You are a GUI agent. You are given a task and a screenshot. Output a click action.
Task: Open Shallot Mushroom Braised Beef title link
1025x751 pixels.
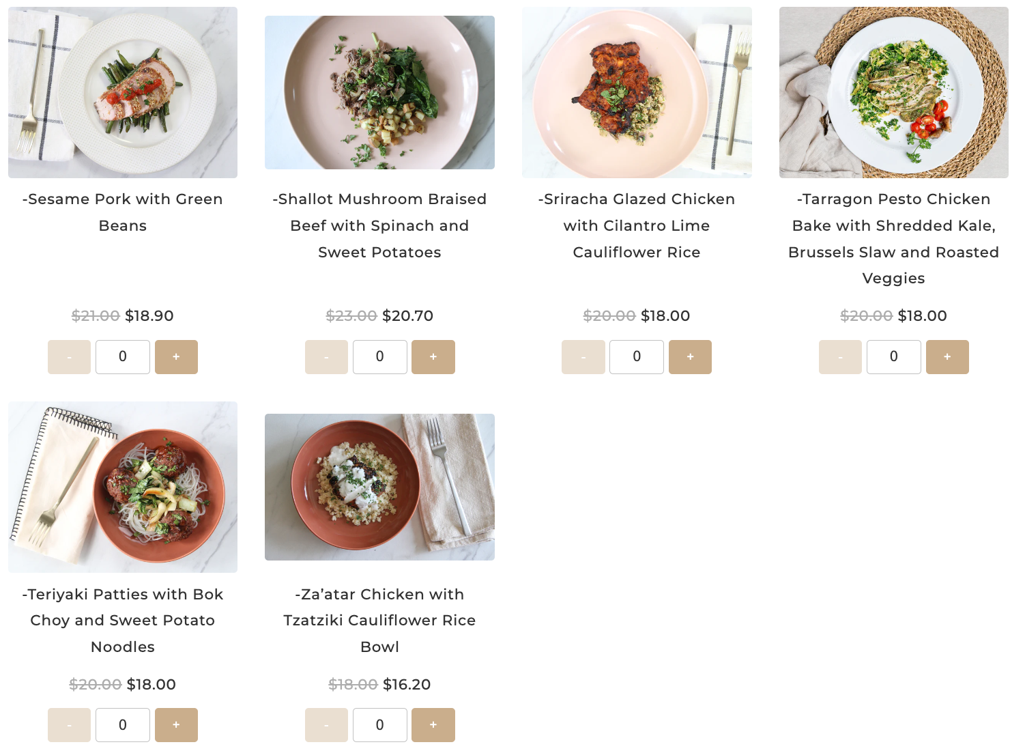pos(379,226)
